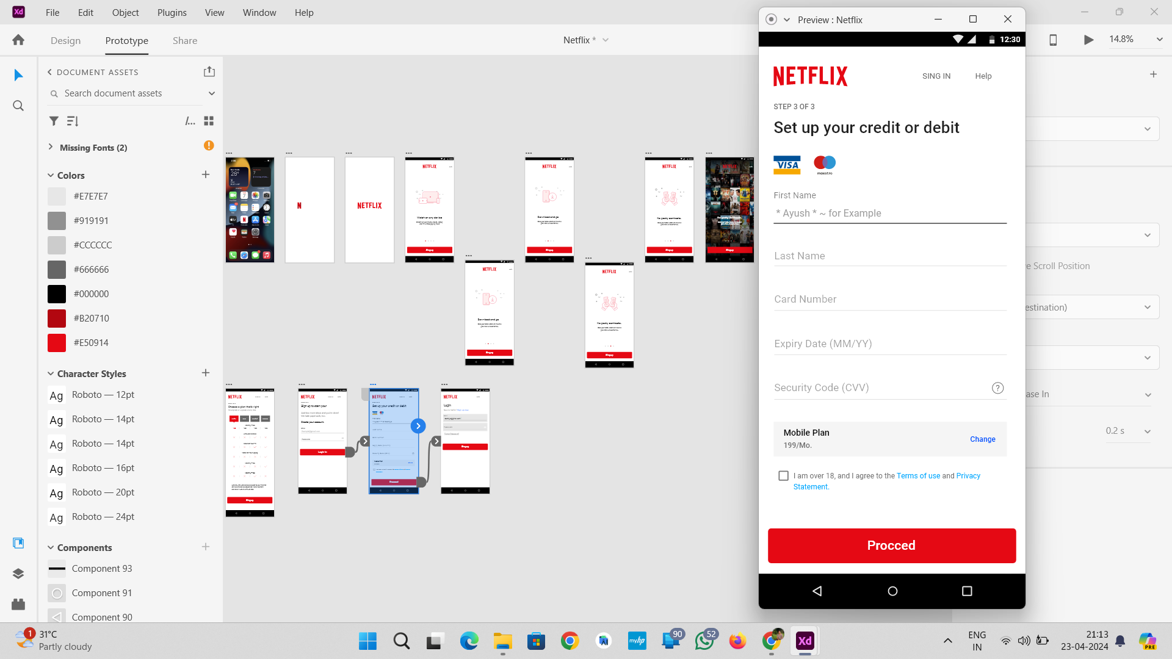Open the Preview window record options dropdown

pyautogui.click(x=787, y=20)
